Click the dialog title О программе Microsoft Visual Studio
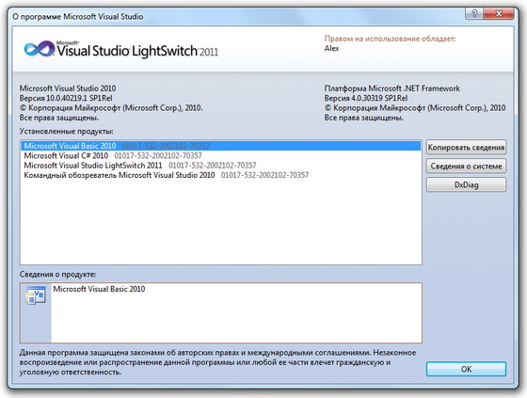Viewport: 527px width, 398px height. coord(78,17)
